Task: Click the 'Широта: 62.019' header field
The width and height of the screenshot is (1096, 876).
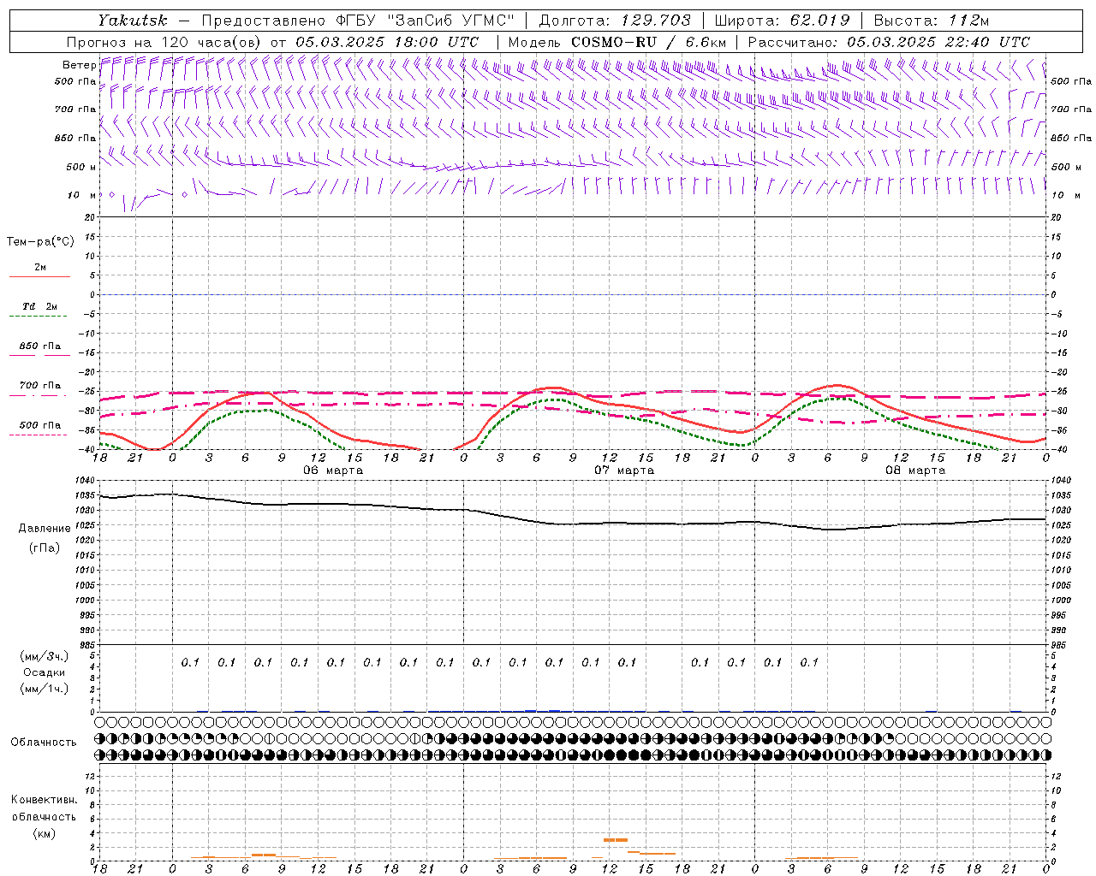Action: tap(782, 21)
